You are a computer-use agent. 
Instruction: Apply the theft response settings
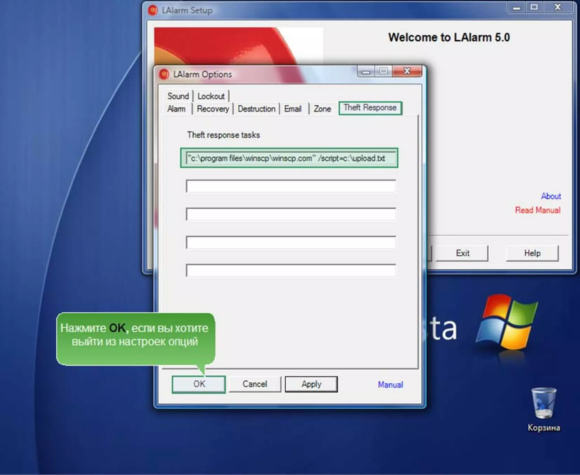tap(311, 384)
